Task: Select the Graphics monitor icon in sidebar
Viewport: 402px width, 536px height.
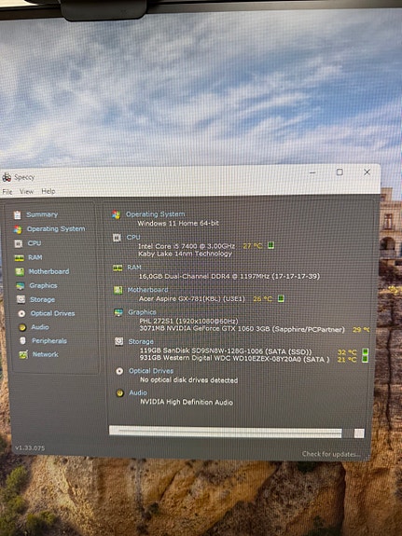Action: (21, 286)
